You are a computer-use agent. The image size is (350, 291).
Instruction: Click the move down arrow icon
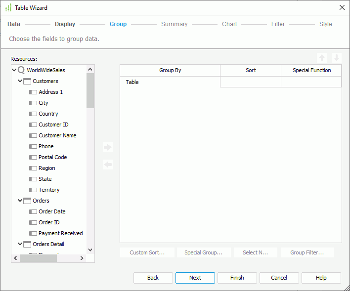pyautogui.click(x=337, y=58)
